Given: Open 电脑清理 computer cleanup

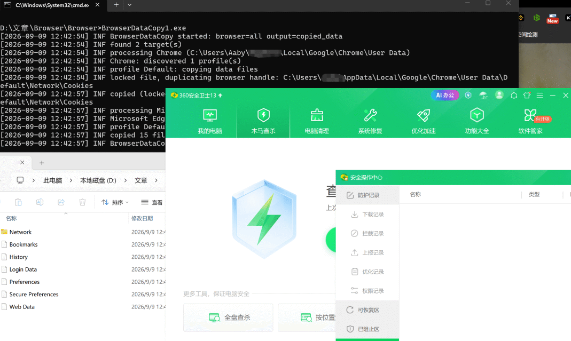Looking at the screenshot, I should click(x=317, y=122).
